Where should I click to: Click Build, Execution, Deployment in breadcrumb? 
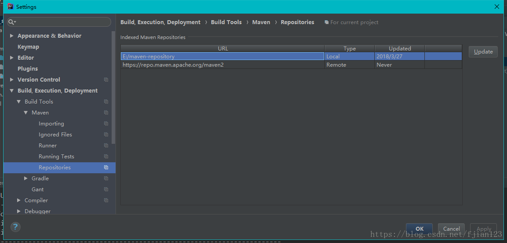[160, 22]
